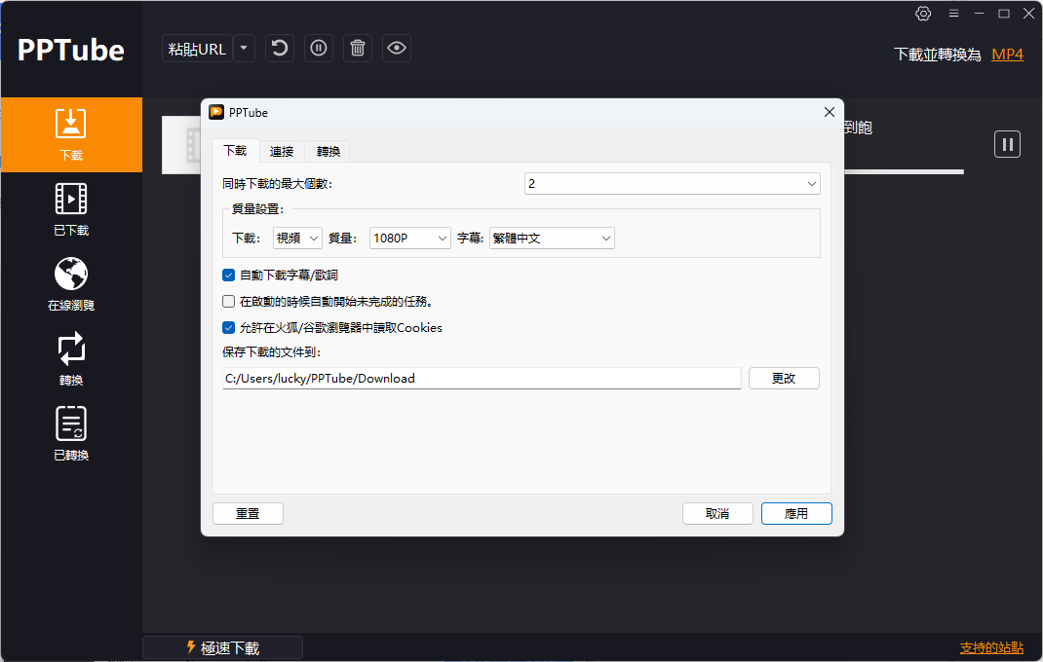Open the 已轉換 converted list

[71, 434]
